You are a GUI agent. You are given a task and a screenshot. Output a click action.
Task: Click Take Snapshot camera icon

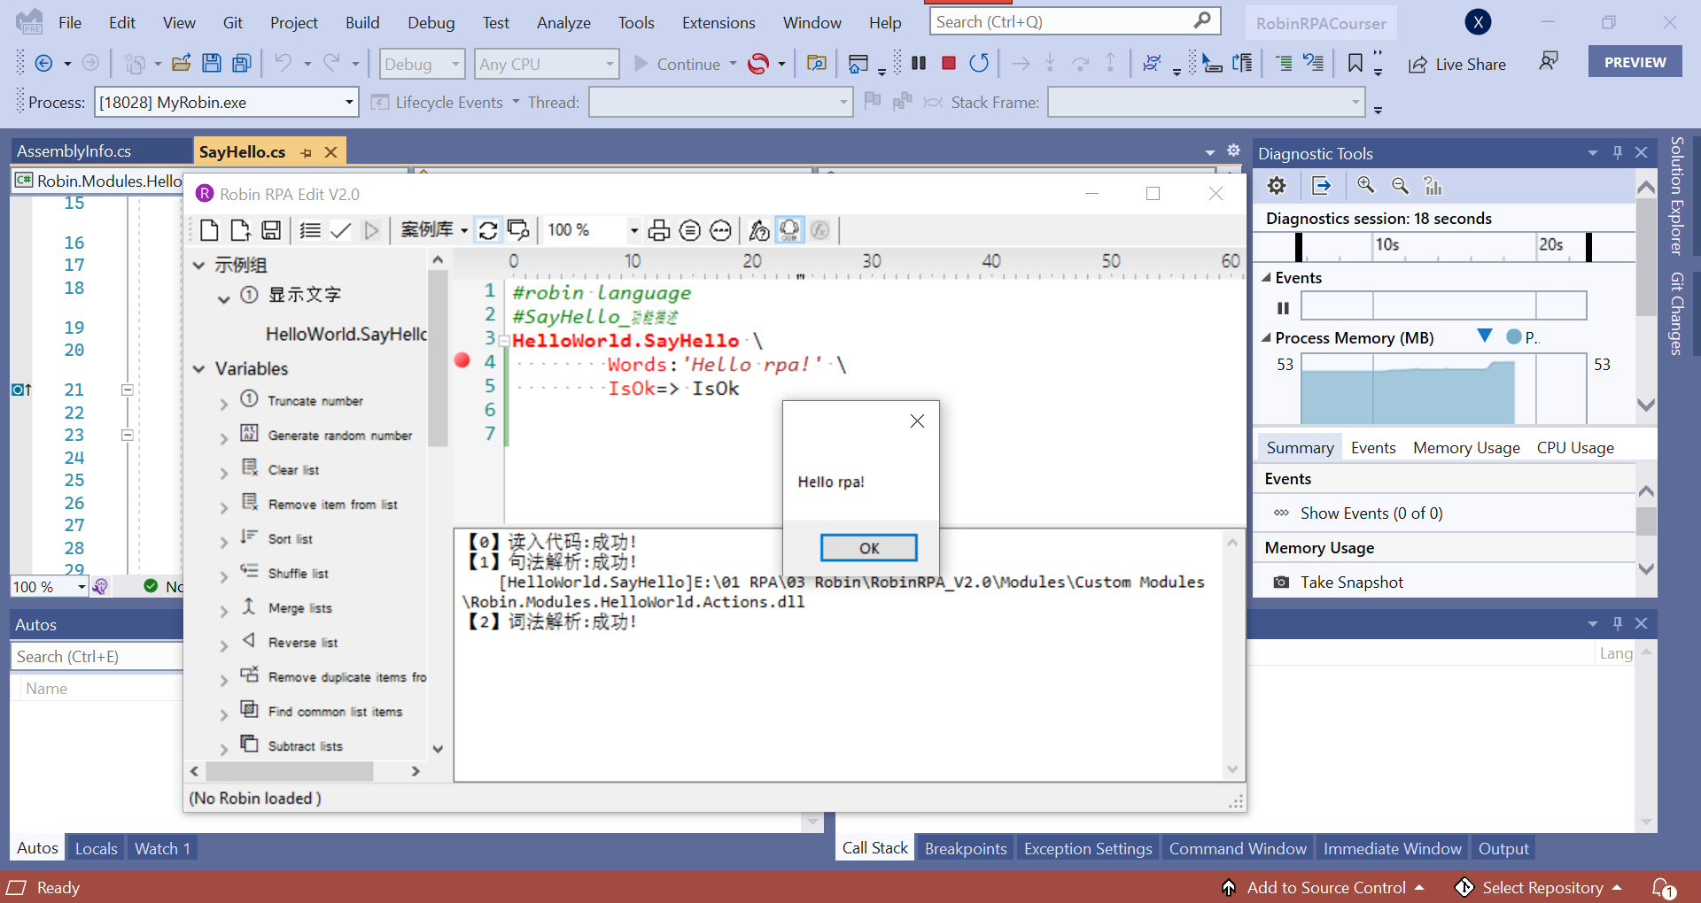click(x=1281, y=583)
